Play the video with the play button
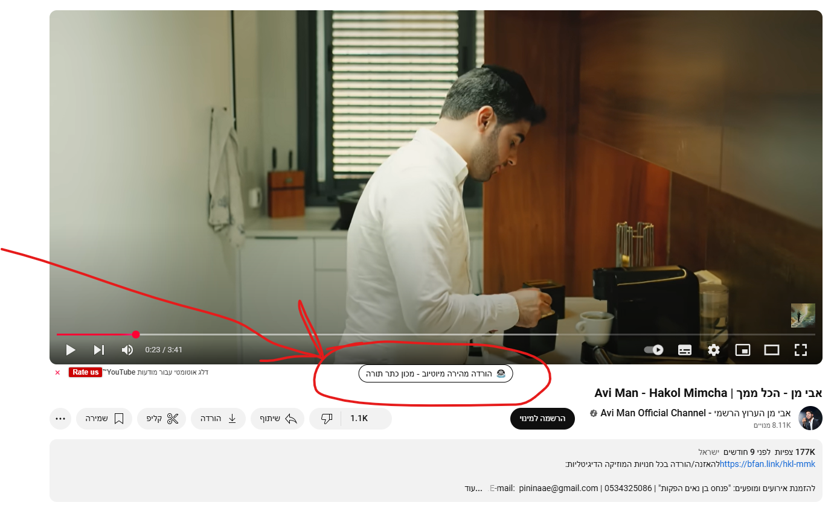Image resolution: width=834 pixels, height=511 pixels. (71, 350)
